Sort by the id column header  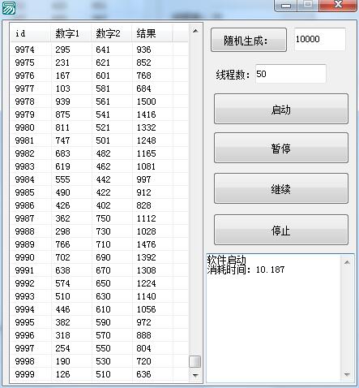coord(30,33)
